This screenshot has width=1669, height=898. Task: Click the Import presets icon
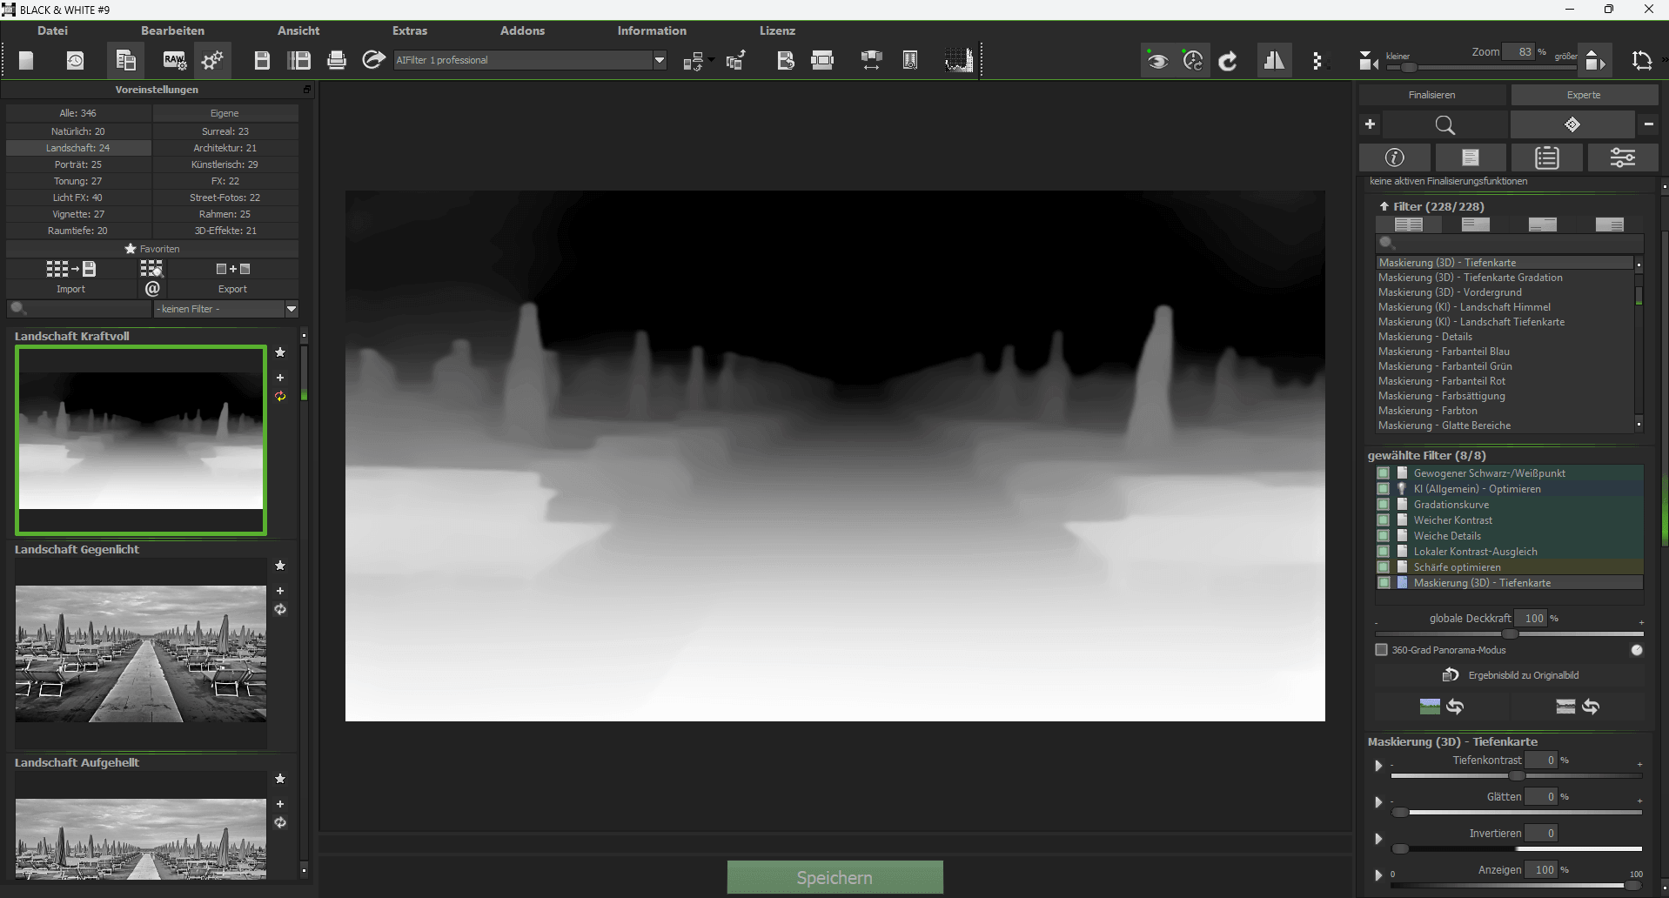pos(71,269)
